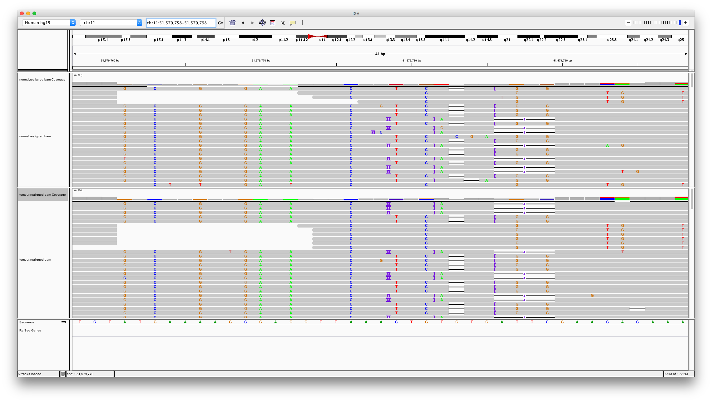Open the genome dropdown showing Human hg19
The image size is (712, 402).
pyautogui.click(x=48, y=22)
